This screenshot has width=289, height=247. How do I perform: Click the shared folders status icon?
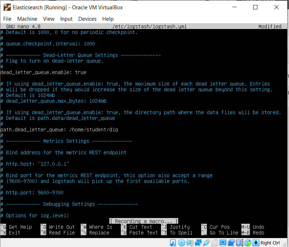click(215, 243)
